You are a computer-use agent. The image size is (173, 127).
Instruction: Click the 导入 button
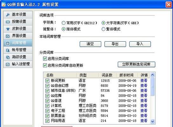pyautogui.click(x=140, y=44)
